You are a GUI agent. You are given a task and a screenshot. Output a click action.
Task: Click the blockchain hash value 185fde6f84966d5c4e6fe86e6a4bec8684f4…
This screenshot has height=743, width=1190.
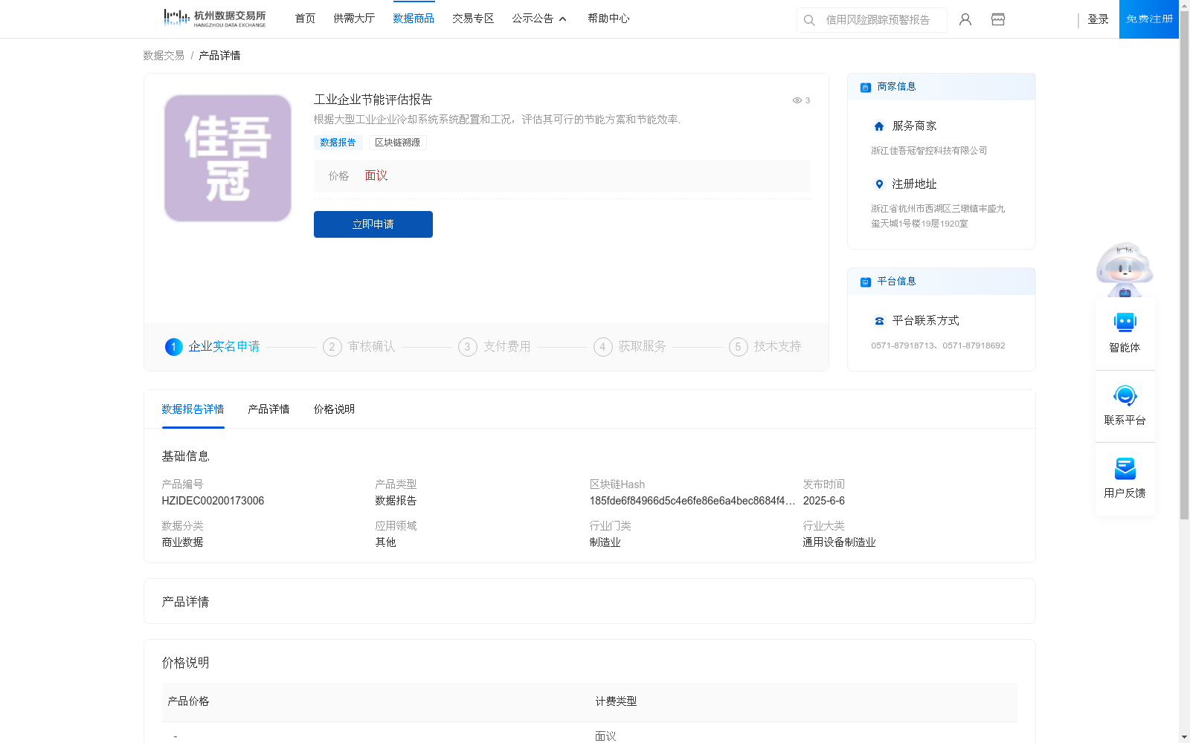point(692,501)
